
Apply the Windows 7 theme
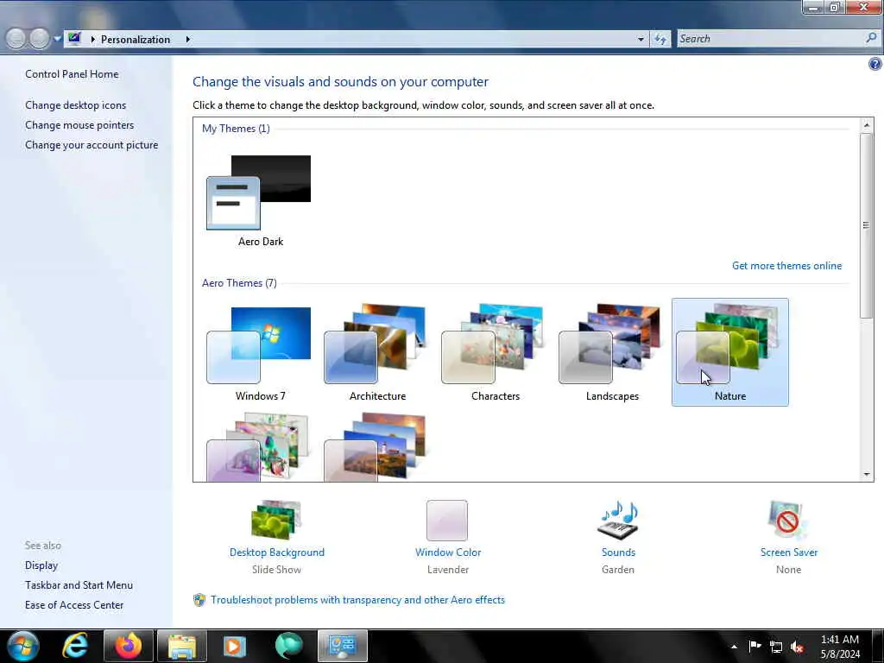pos(260,353)
